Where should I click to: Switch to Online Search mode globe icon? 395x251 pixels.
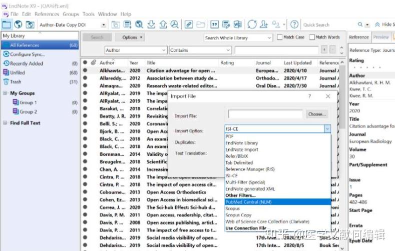tap(18, 24)
